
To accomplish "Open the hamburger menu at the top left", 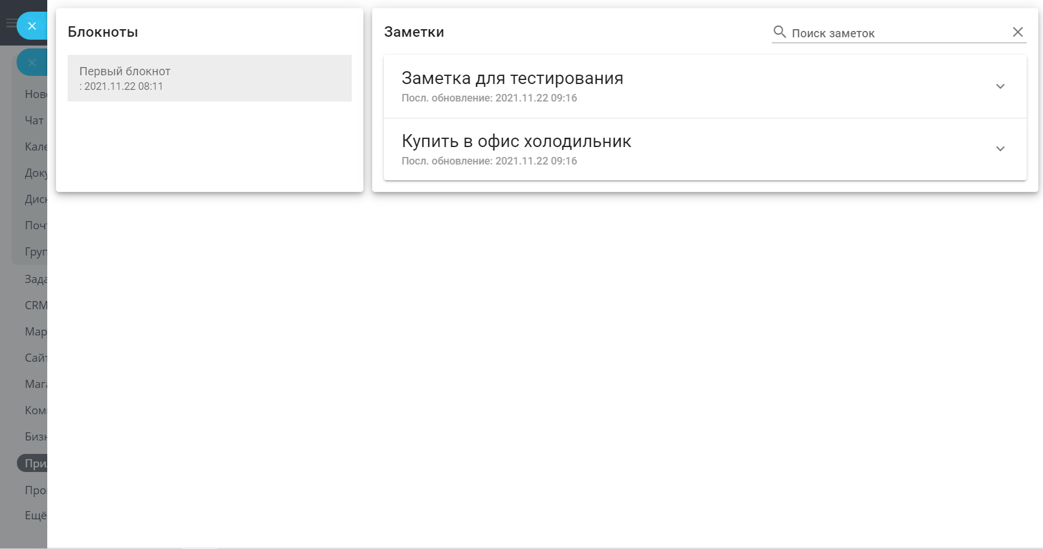I will (x=10, y=23).
